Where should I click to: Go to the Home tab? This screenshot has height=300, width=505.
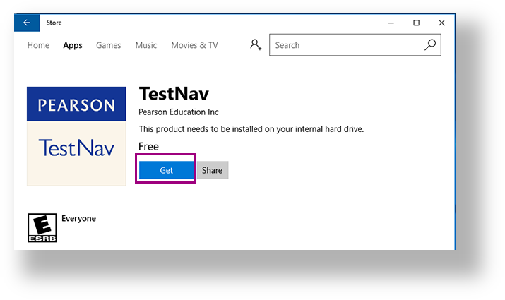point(38,45)
